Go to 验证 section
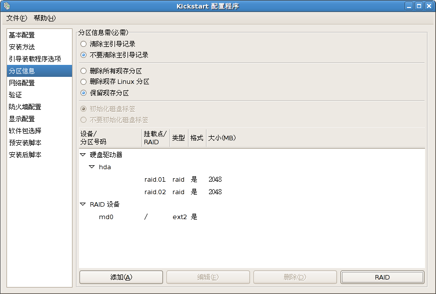Viewport: 436px width, 294px height. (x=39, y=95)
